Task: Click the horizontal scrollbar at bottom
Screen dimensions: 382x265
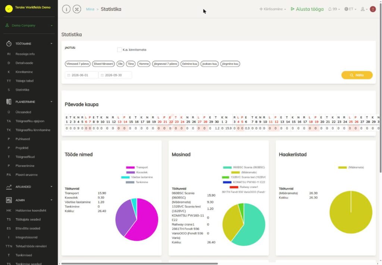Action: [140, 264]
